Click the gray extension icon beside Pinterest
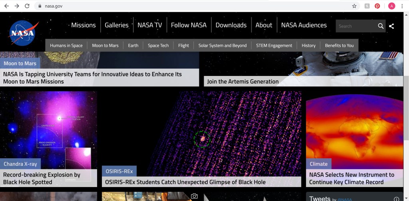The width and height of the screenshot is (409, 201). [x=367, y=6]
